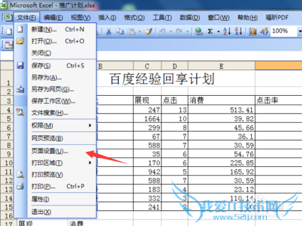Open the Insert (插入) menu
Image resolution: width=302 pixels, height=226 pixels.
pyautogui.click(x=107, y=17)
